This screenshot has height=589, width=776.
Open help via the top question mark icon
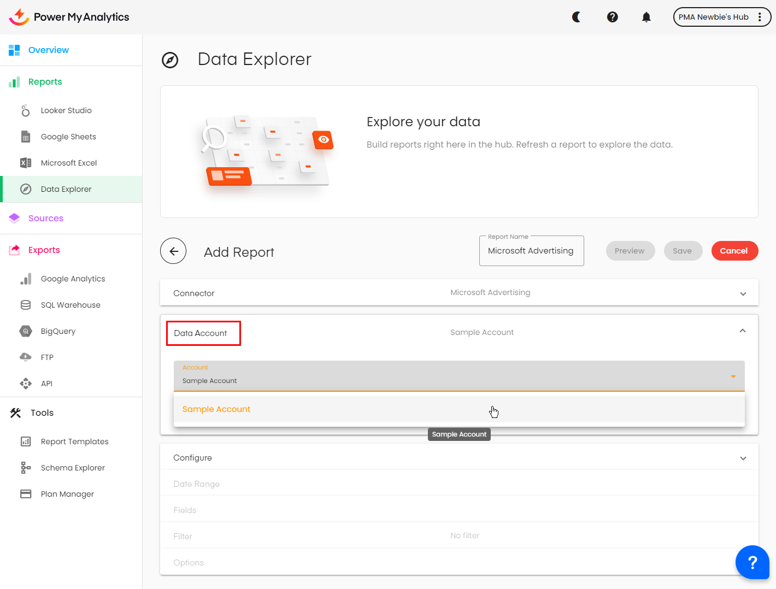click(612, 17)
